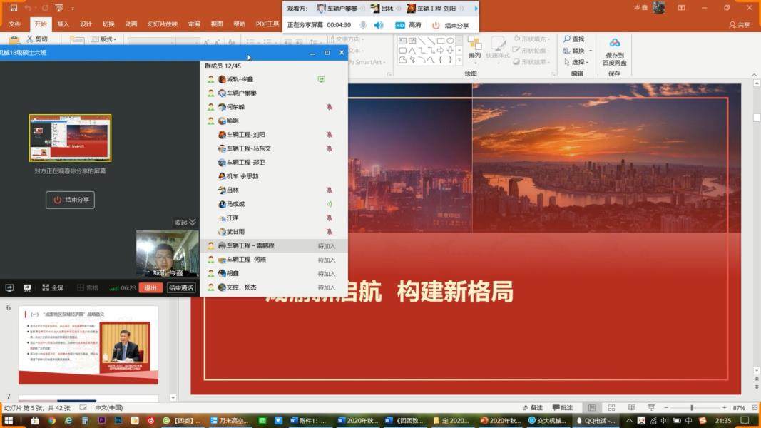Open the PDF工具 ribbon tab
The height and width of the screenshot is (428, 761).
click(267, 24)
